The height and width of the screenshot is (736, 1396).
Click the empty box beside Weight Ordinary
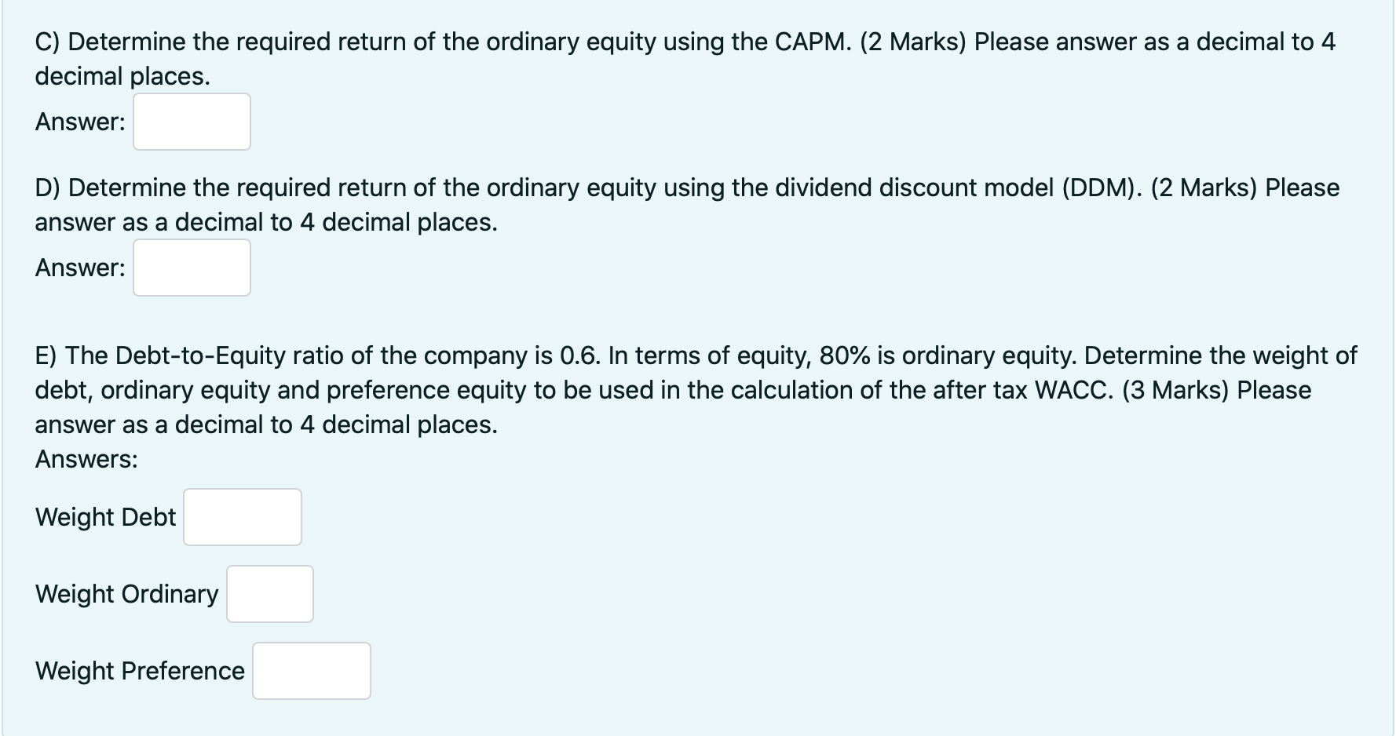coord(269,593)
